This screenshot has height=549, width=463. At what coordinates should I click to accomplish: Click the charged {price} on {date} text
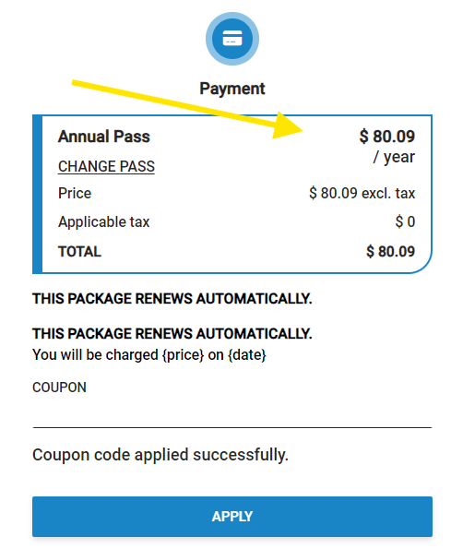[x=149, y=355]
